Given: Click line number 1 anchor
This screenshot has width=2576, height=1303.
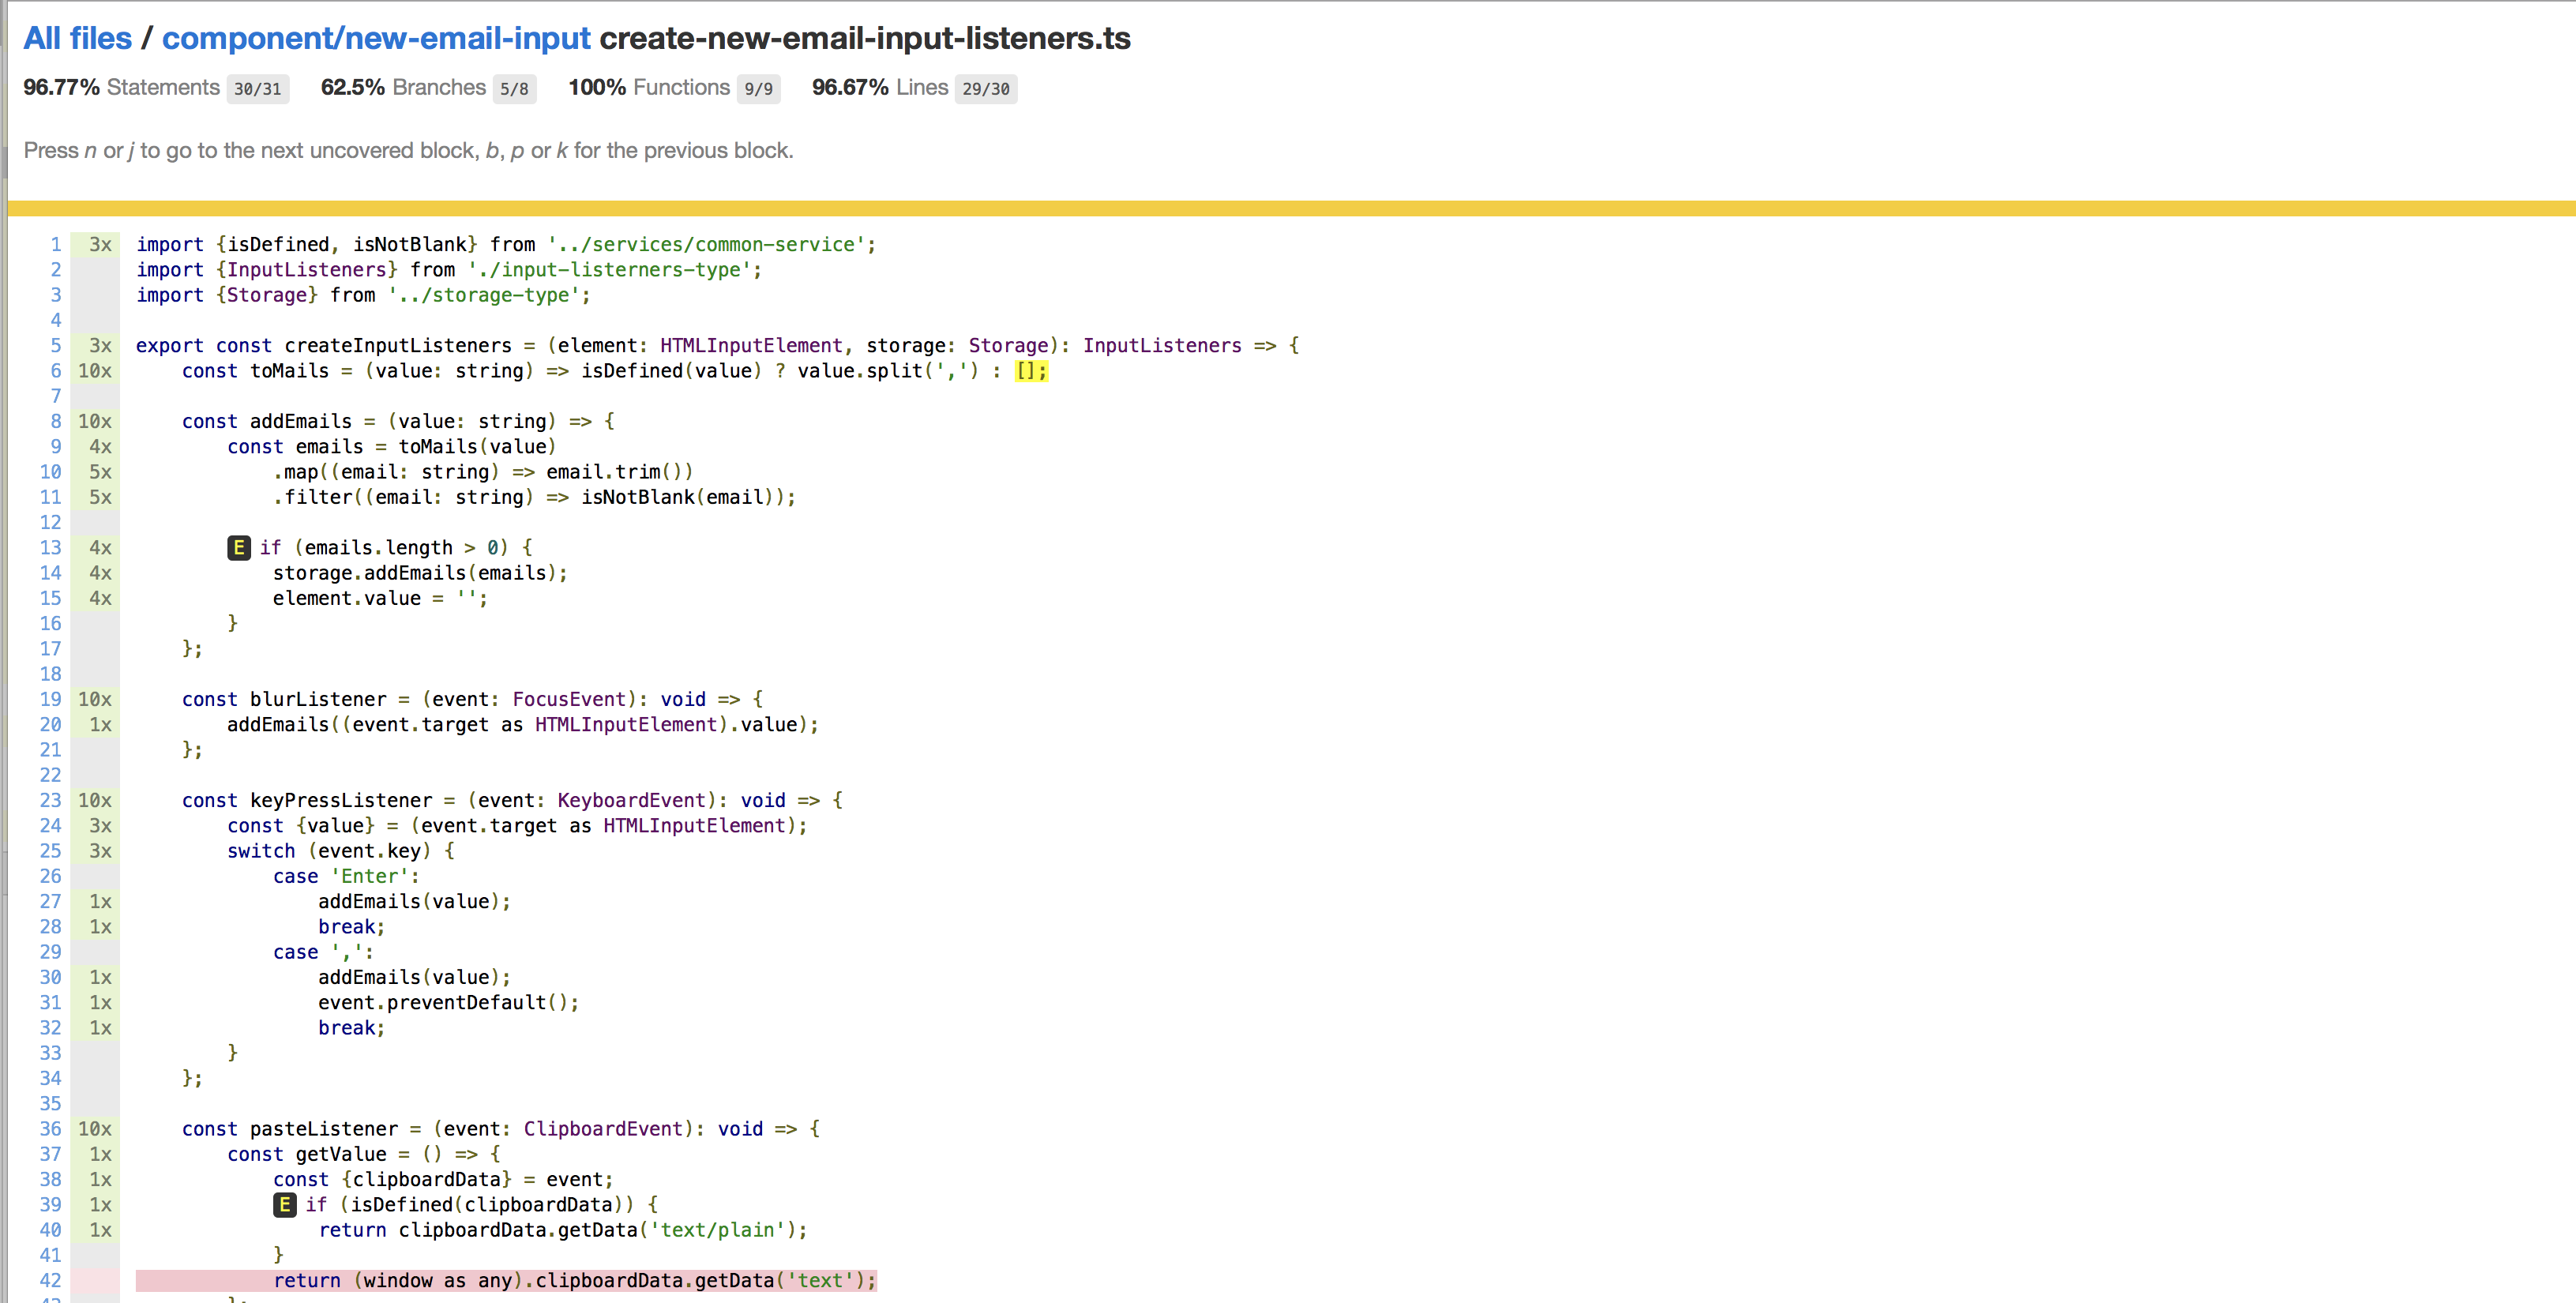Looking at the screenshot, I should coord(56,244).
